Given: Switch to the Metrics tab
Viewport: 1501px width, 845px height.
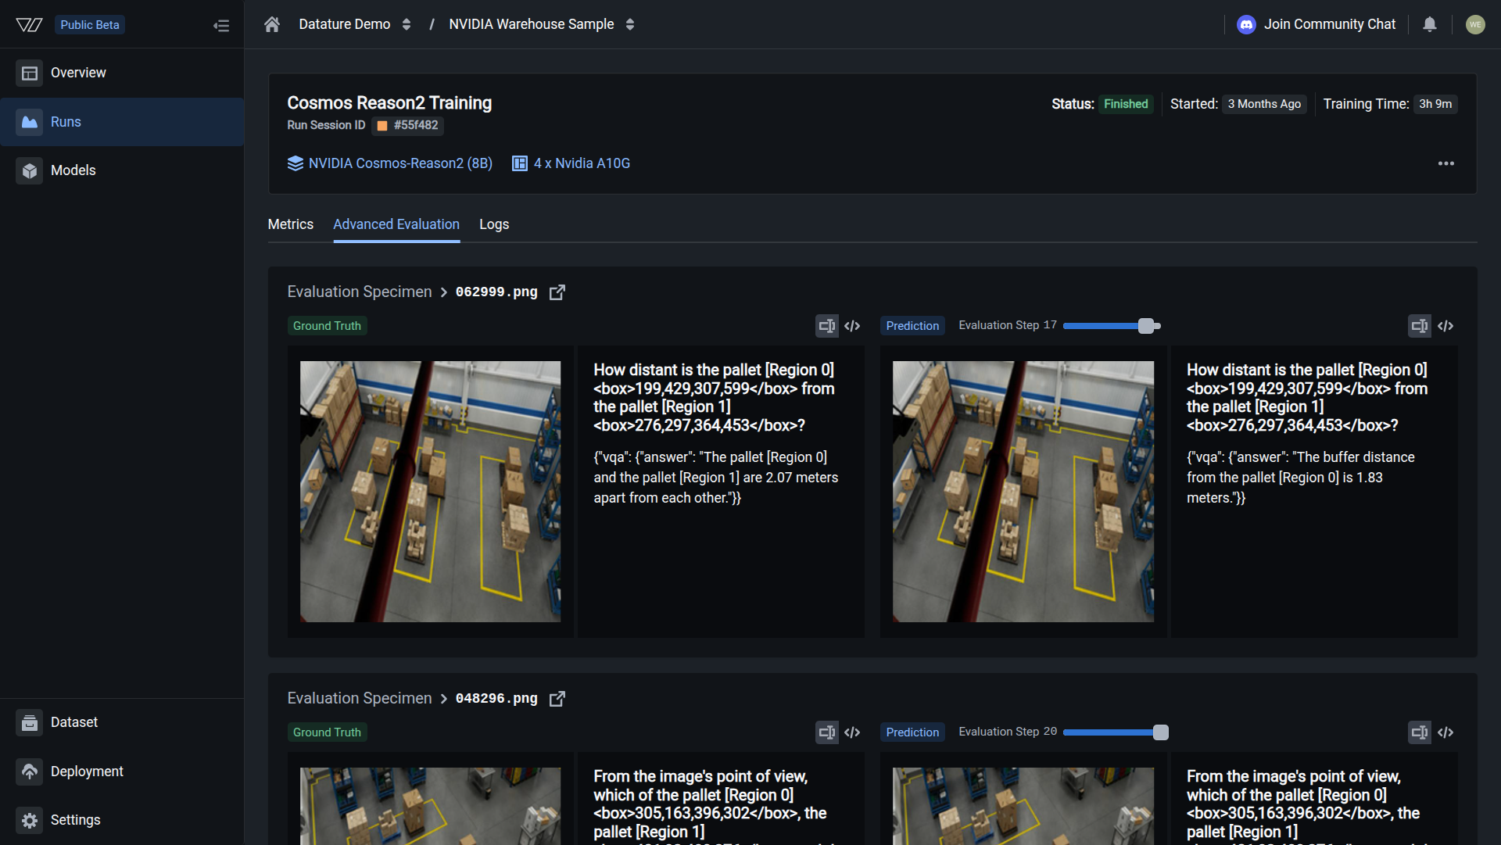Looking at the screenshot, I should point(291,224).
